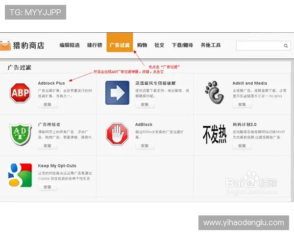Click the search magnifier icon
294x235 pixels.
click(x=286, y=46)
